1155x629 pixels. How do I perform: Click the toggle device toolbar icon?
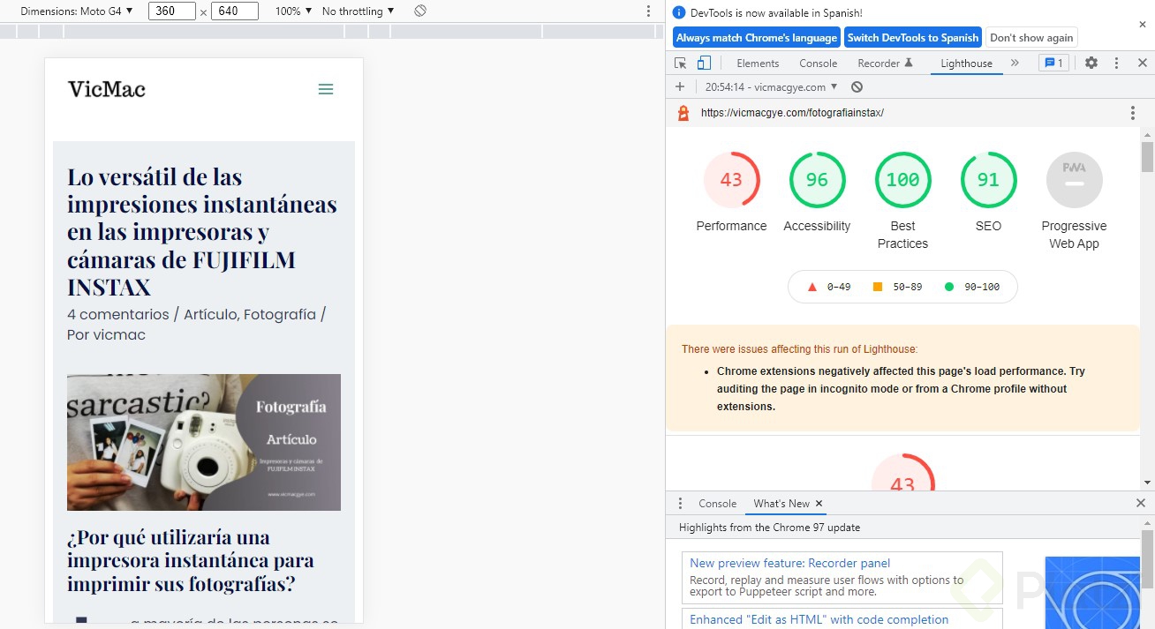tap(702, 62)
